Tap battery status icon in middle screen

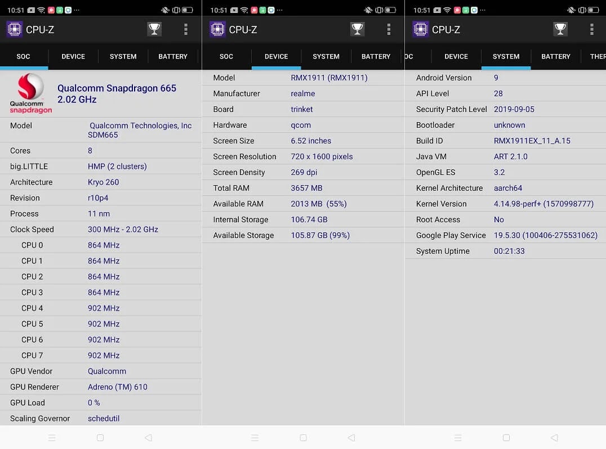pyautogui.click(x=390, y=10)
